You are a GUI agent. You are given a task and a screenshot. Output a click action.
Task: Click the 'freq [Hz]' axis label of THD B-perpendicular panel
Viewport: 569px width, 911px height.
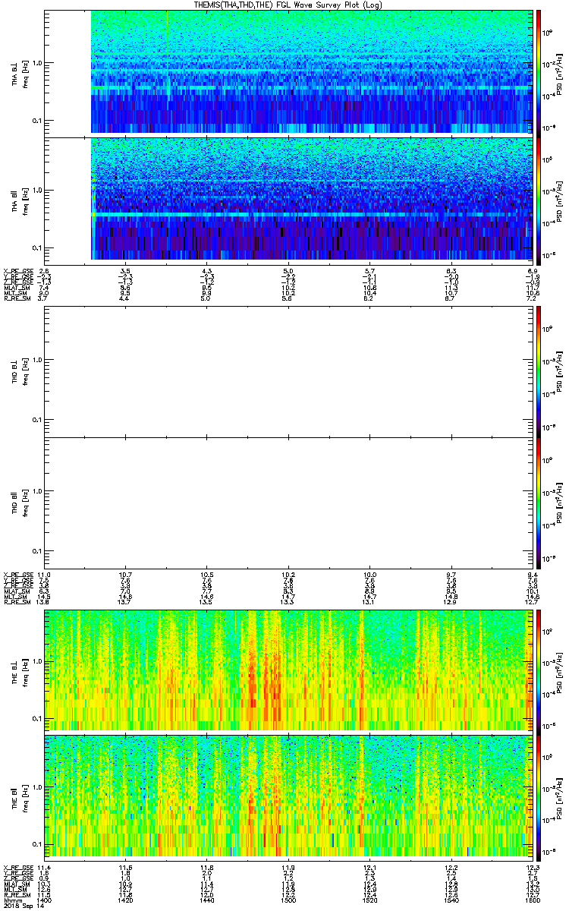coord(25,371)
